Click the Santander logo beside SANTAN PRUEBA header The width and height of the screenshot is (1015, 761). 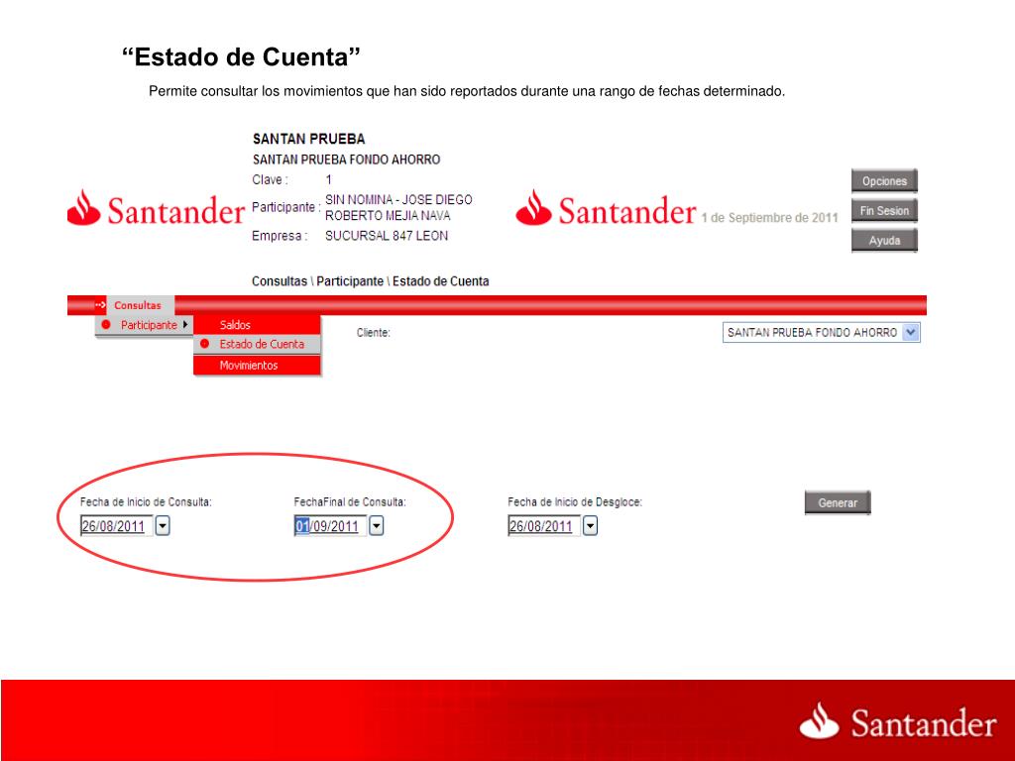(x=156, y=208)
